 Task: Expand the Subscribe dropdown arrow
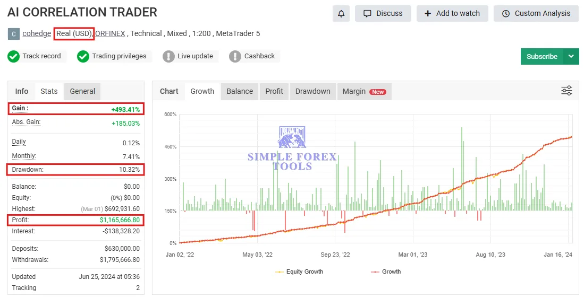(x=571, y=56)
